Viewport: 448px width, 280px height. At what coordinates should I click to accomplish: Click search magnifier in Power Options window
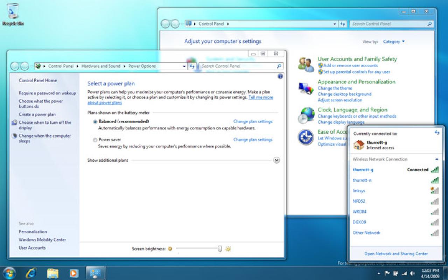279,66
